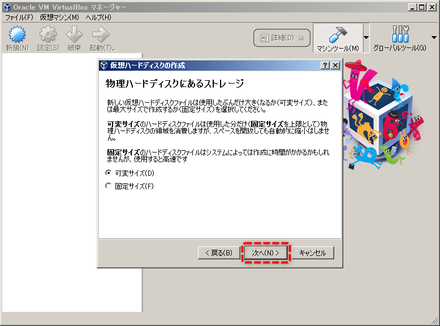Viewport: 440px width, 326px height.
Task: Click the Cancel (キャンセル) button
Action: (313, 253)
